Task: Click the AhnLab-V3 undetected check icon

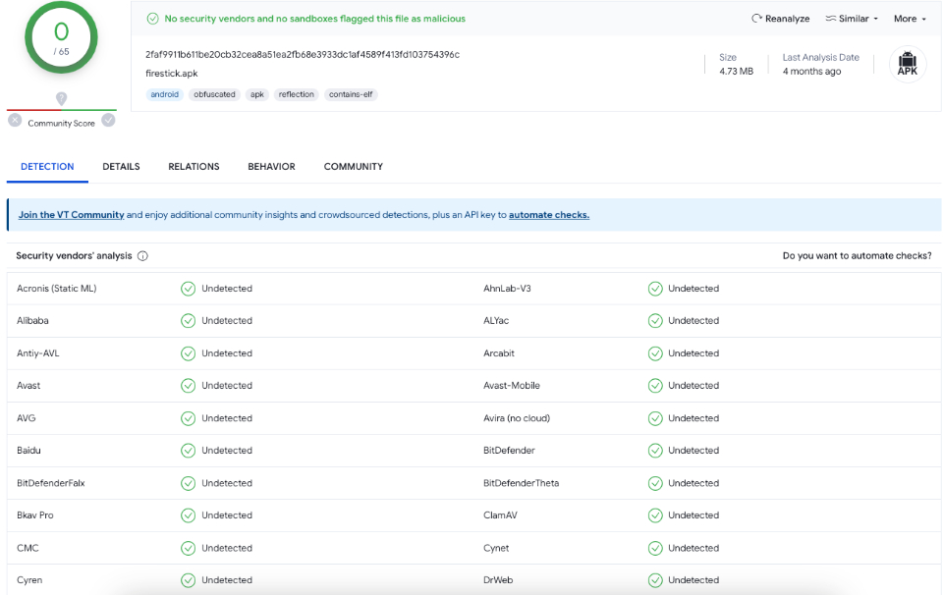Action: pyautogui.click(x=655, y=289)
